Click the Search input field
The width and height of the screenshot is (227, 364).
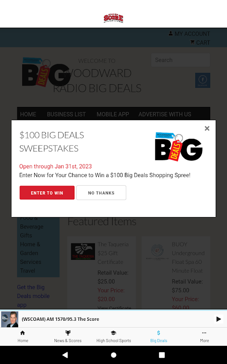[x=180, y=60]
